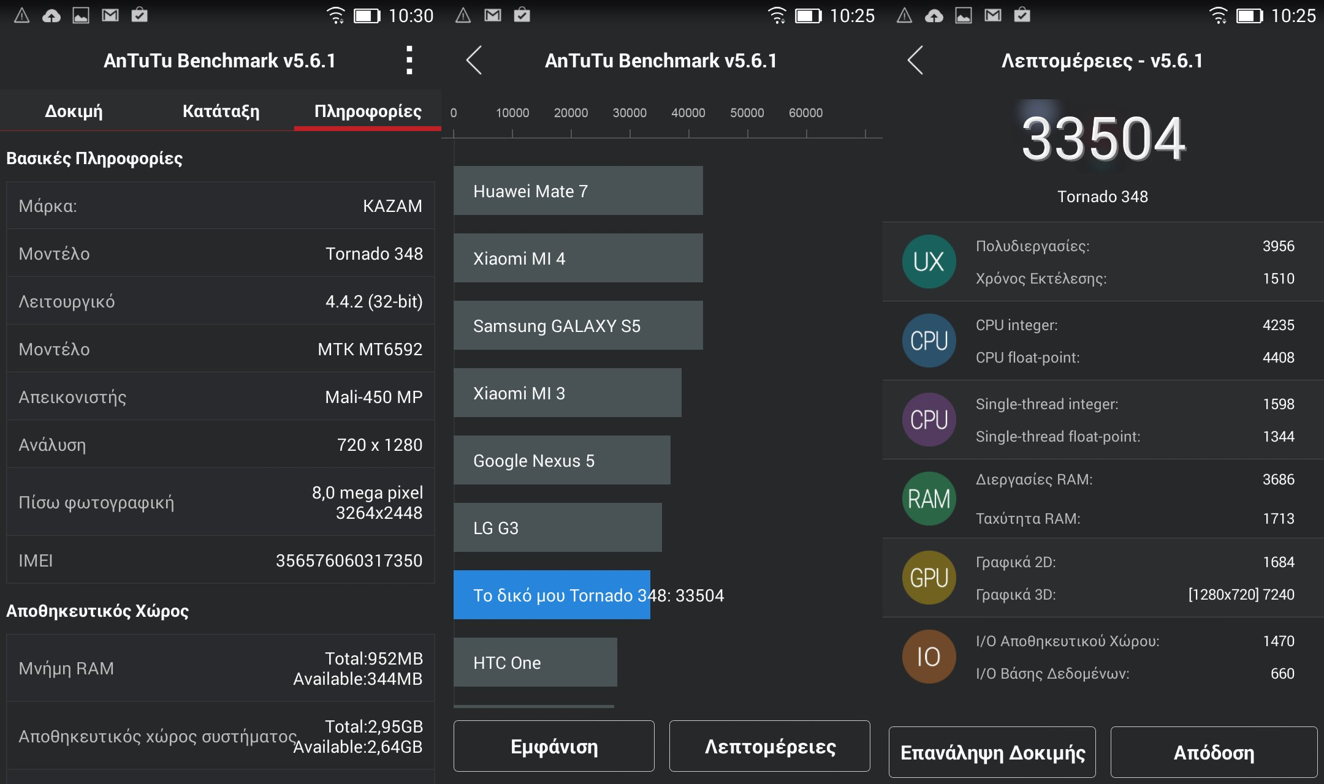Tap Tornado 348 label under total score
The width and height of the screenshot is (1324, 784).
tap(1103, 197)
